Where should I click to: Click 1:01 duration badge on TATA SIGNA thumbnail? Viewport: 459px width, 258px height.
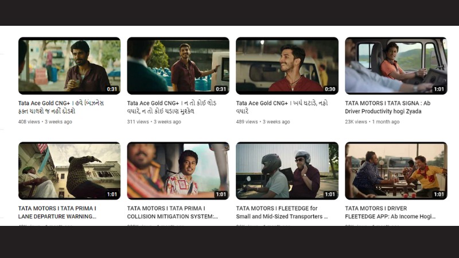(x=439, y=89)
